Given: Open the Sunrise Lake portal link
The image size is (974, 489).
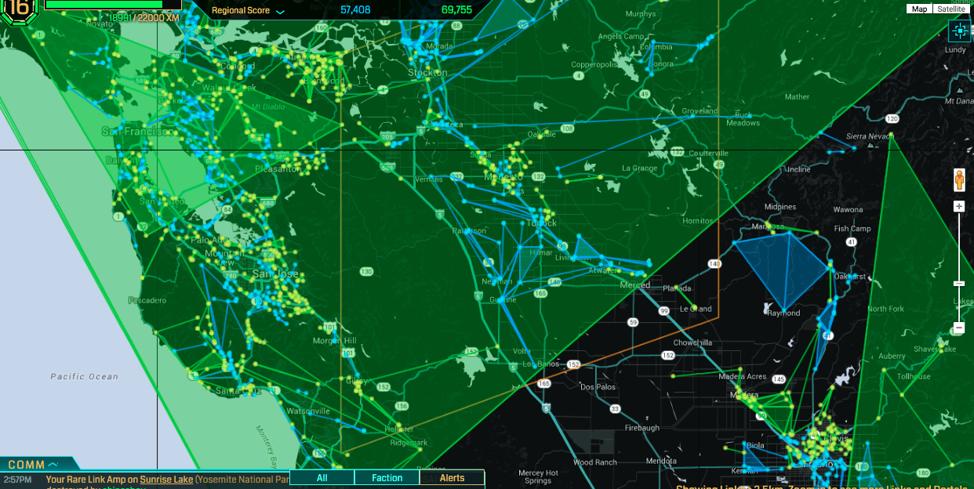Looking at the screenshot, I should tap(166, 479).
